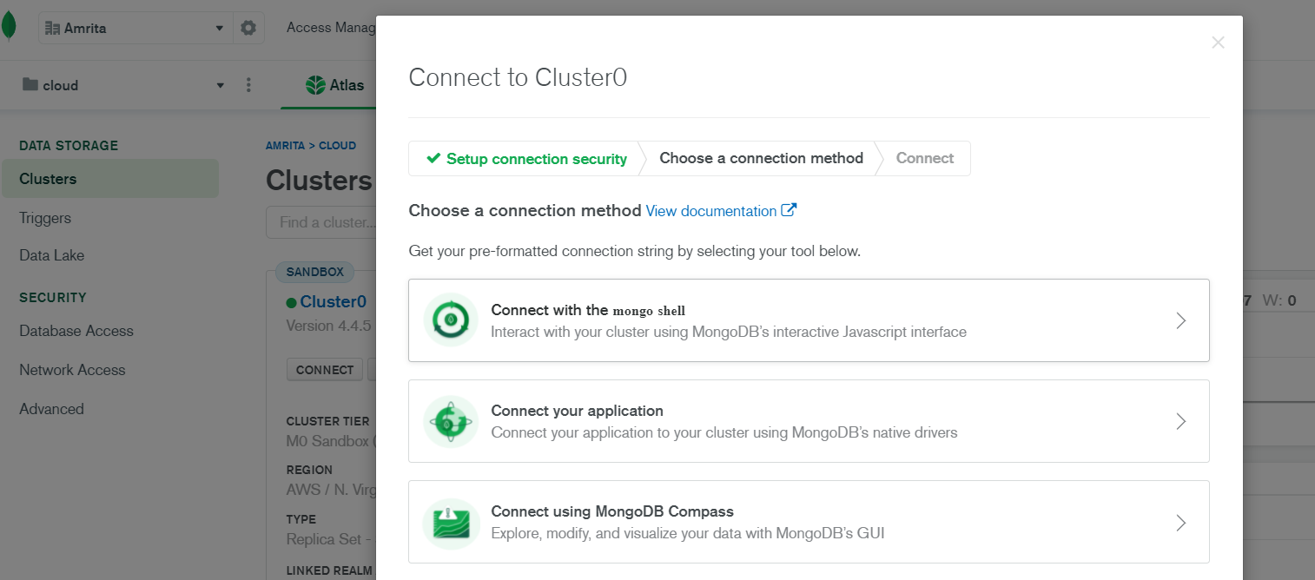This screenshot has height=580, width=1315.
Task: Click the MongoDB Compass icon
Action: click(451, 523)
